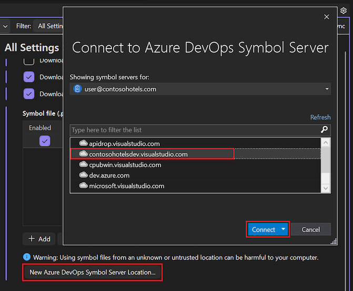This screenshot has height=291, width=353.
Task: Select dev.azure.com in the list
Action: (195, 175)
